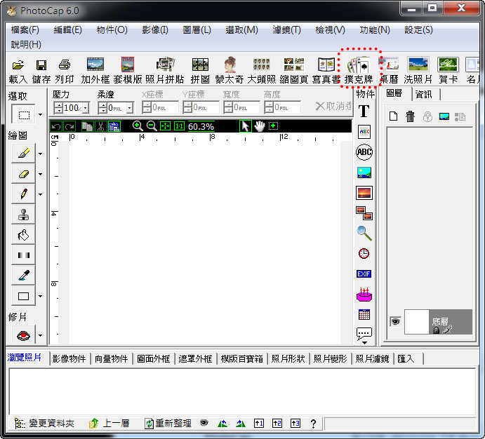Expand the pencil tool options arrow
Viewport: 485px width, 439px height.
tap(41, 194)
